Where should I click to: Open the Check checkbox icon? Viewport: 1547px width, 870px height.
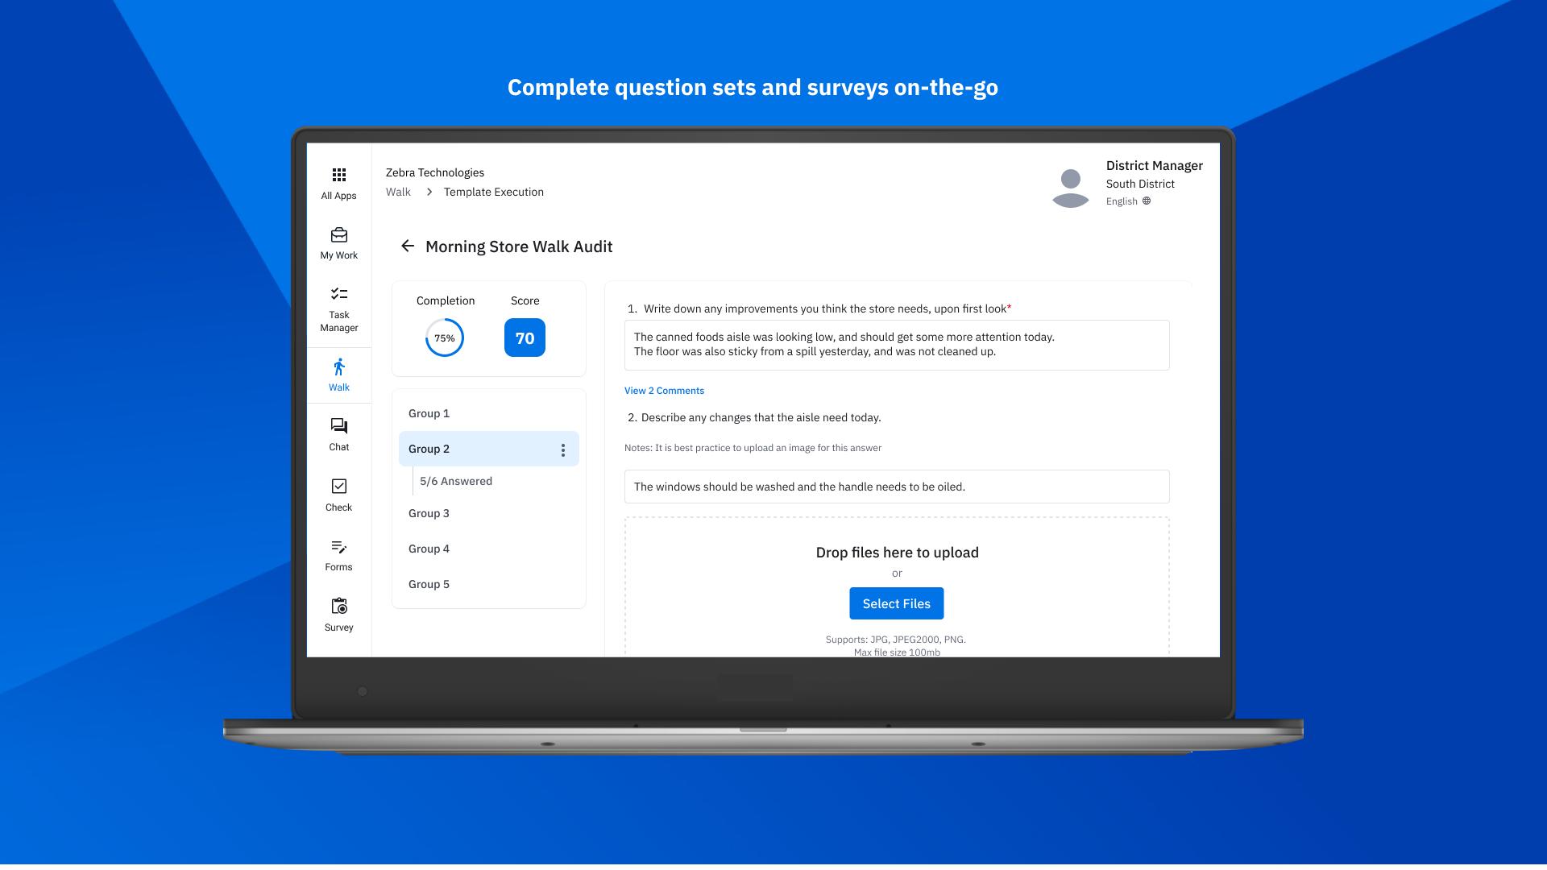pos(339,486)
